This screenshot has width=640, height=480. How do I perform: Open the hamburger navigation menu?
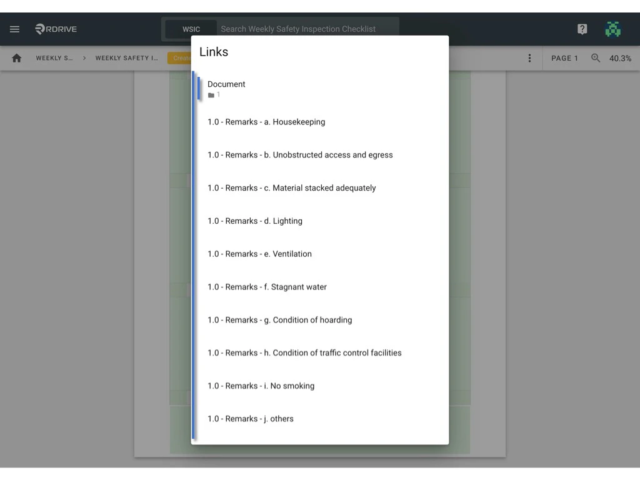pyautogui.click(x=14, y=29)
